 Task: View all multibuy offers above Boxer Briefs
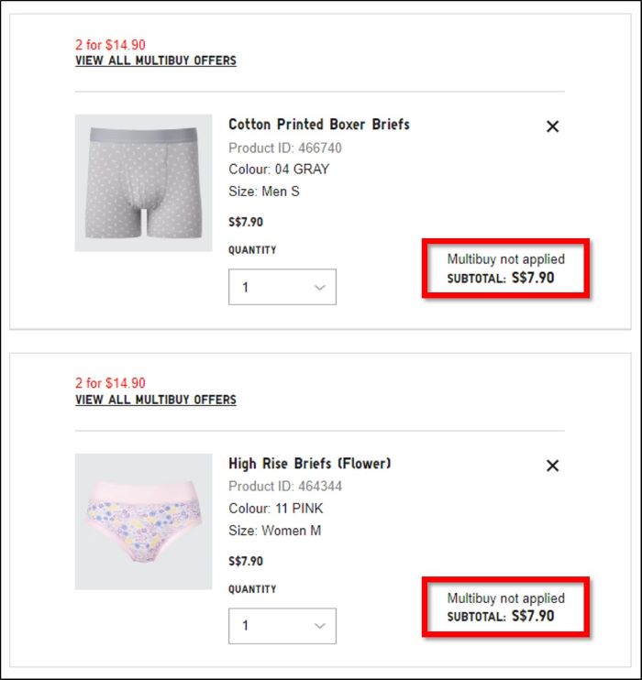[x=156, y=60]
